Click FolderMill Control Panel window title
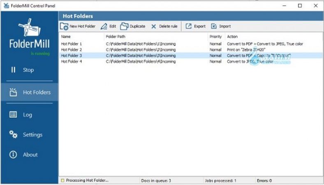Viewport: 324px width, 185px height. (x=33, y=6)
